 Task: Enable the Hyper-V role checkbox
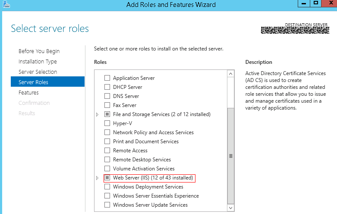107,123
